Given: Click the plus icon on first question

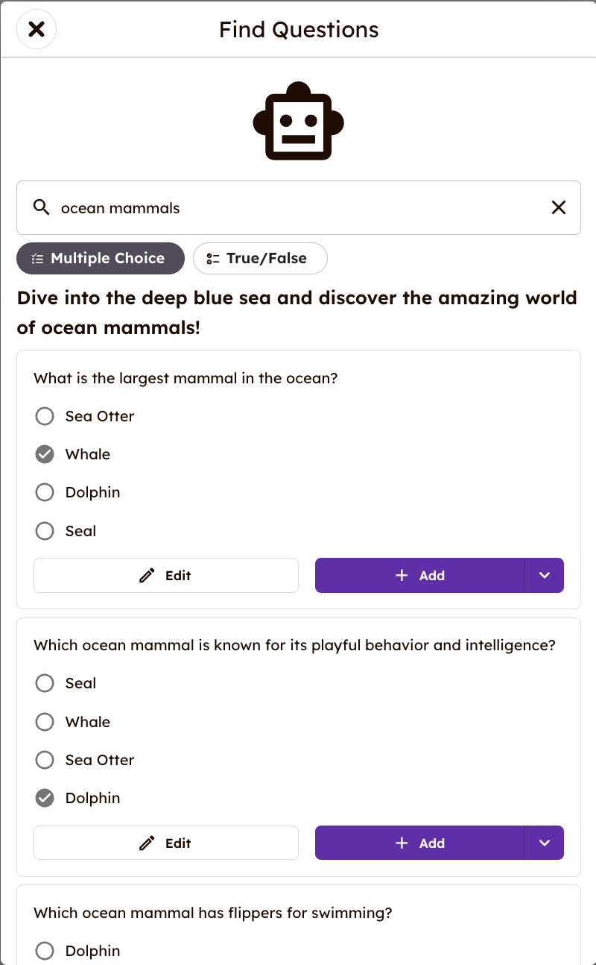Looking at the screenshot, I should [402, 575].
